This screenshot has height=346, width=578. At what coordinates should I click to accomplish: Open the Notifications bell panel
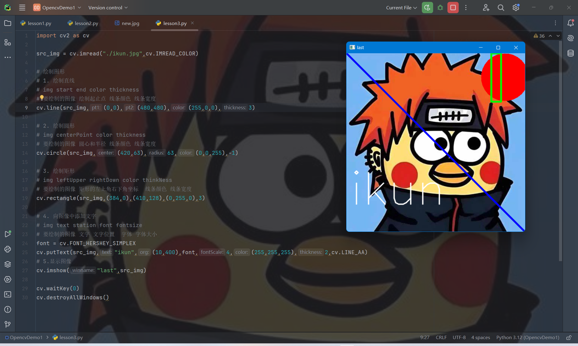(570, 23)
